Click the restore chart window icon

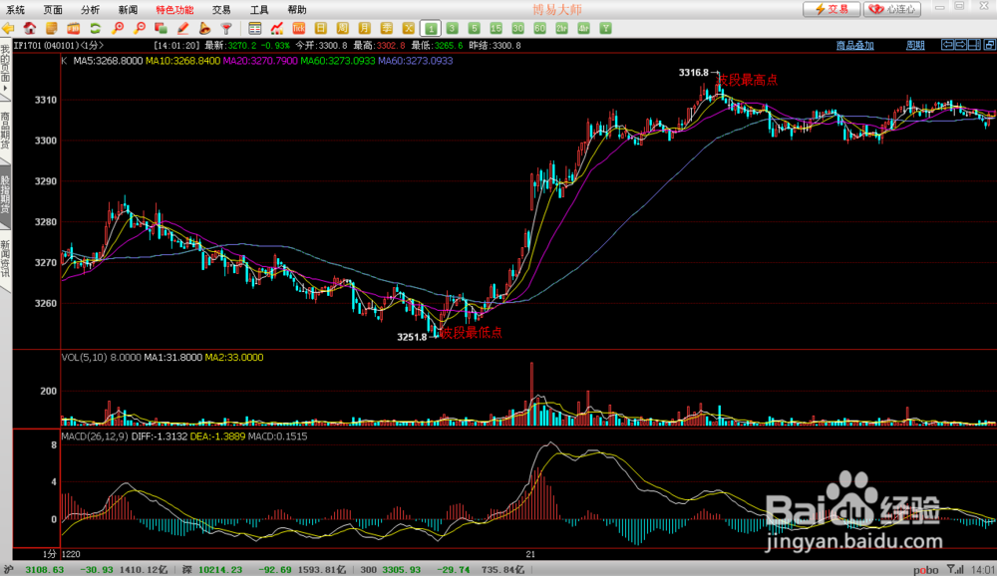989,45
